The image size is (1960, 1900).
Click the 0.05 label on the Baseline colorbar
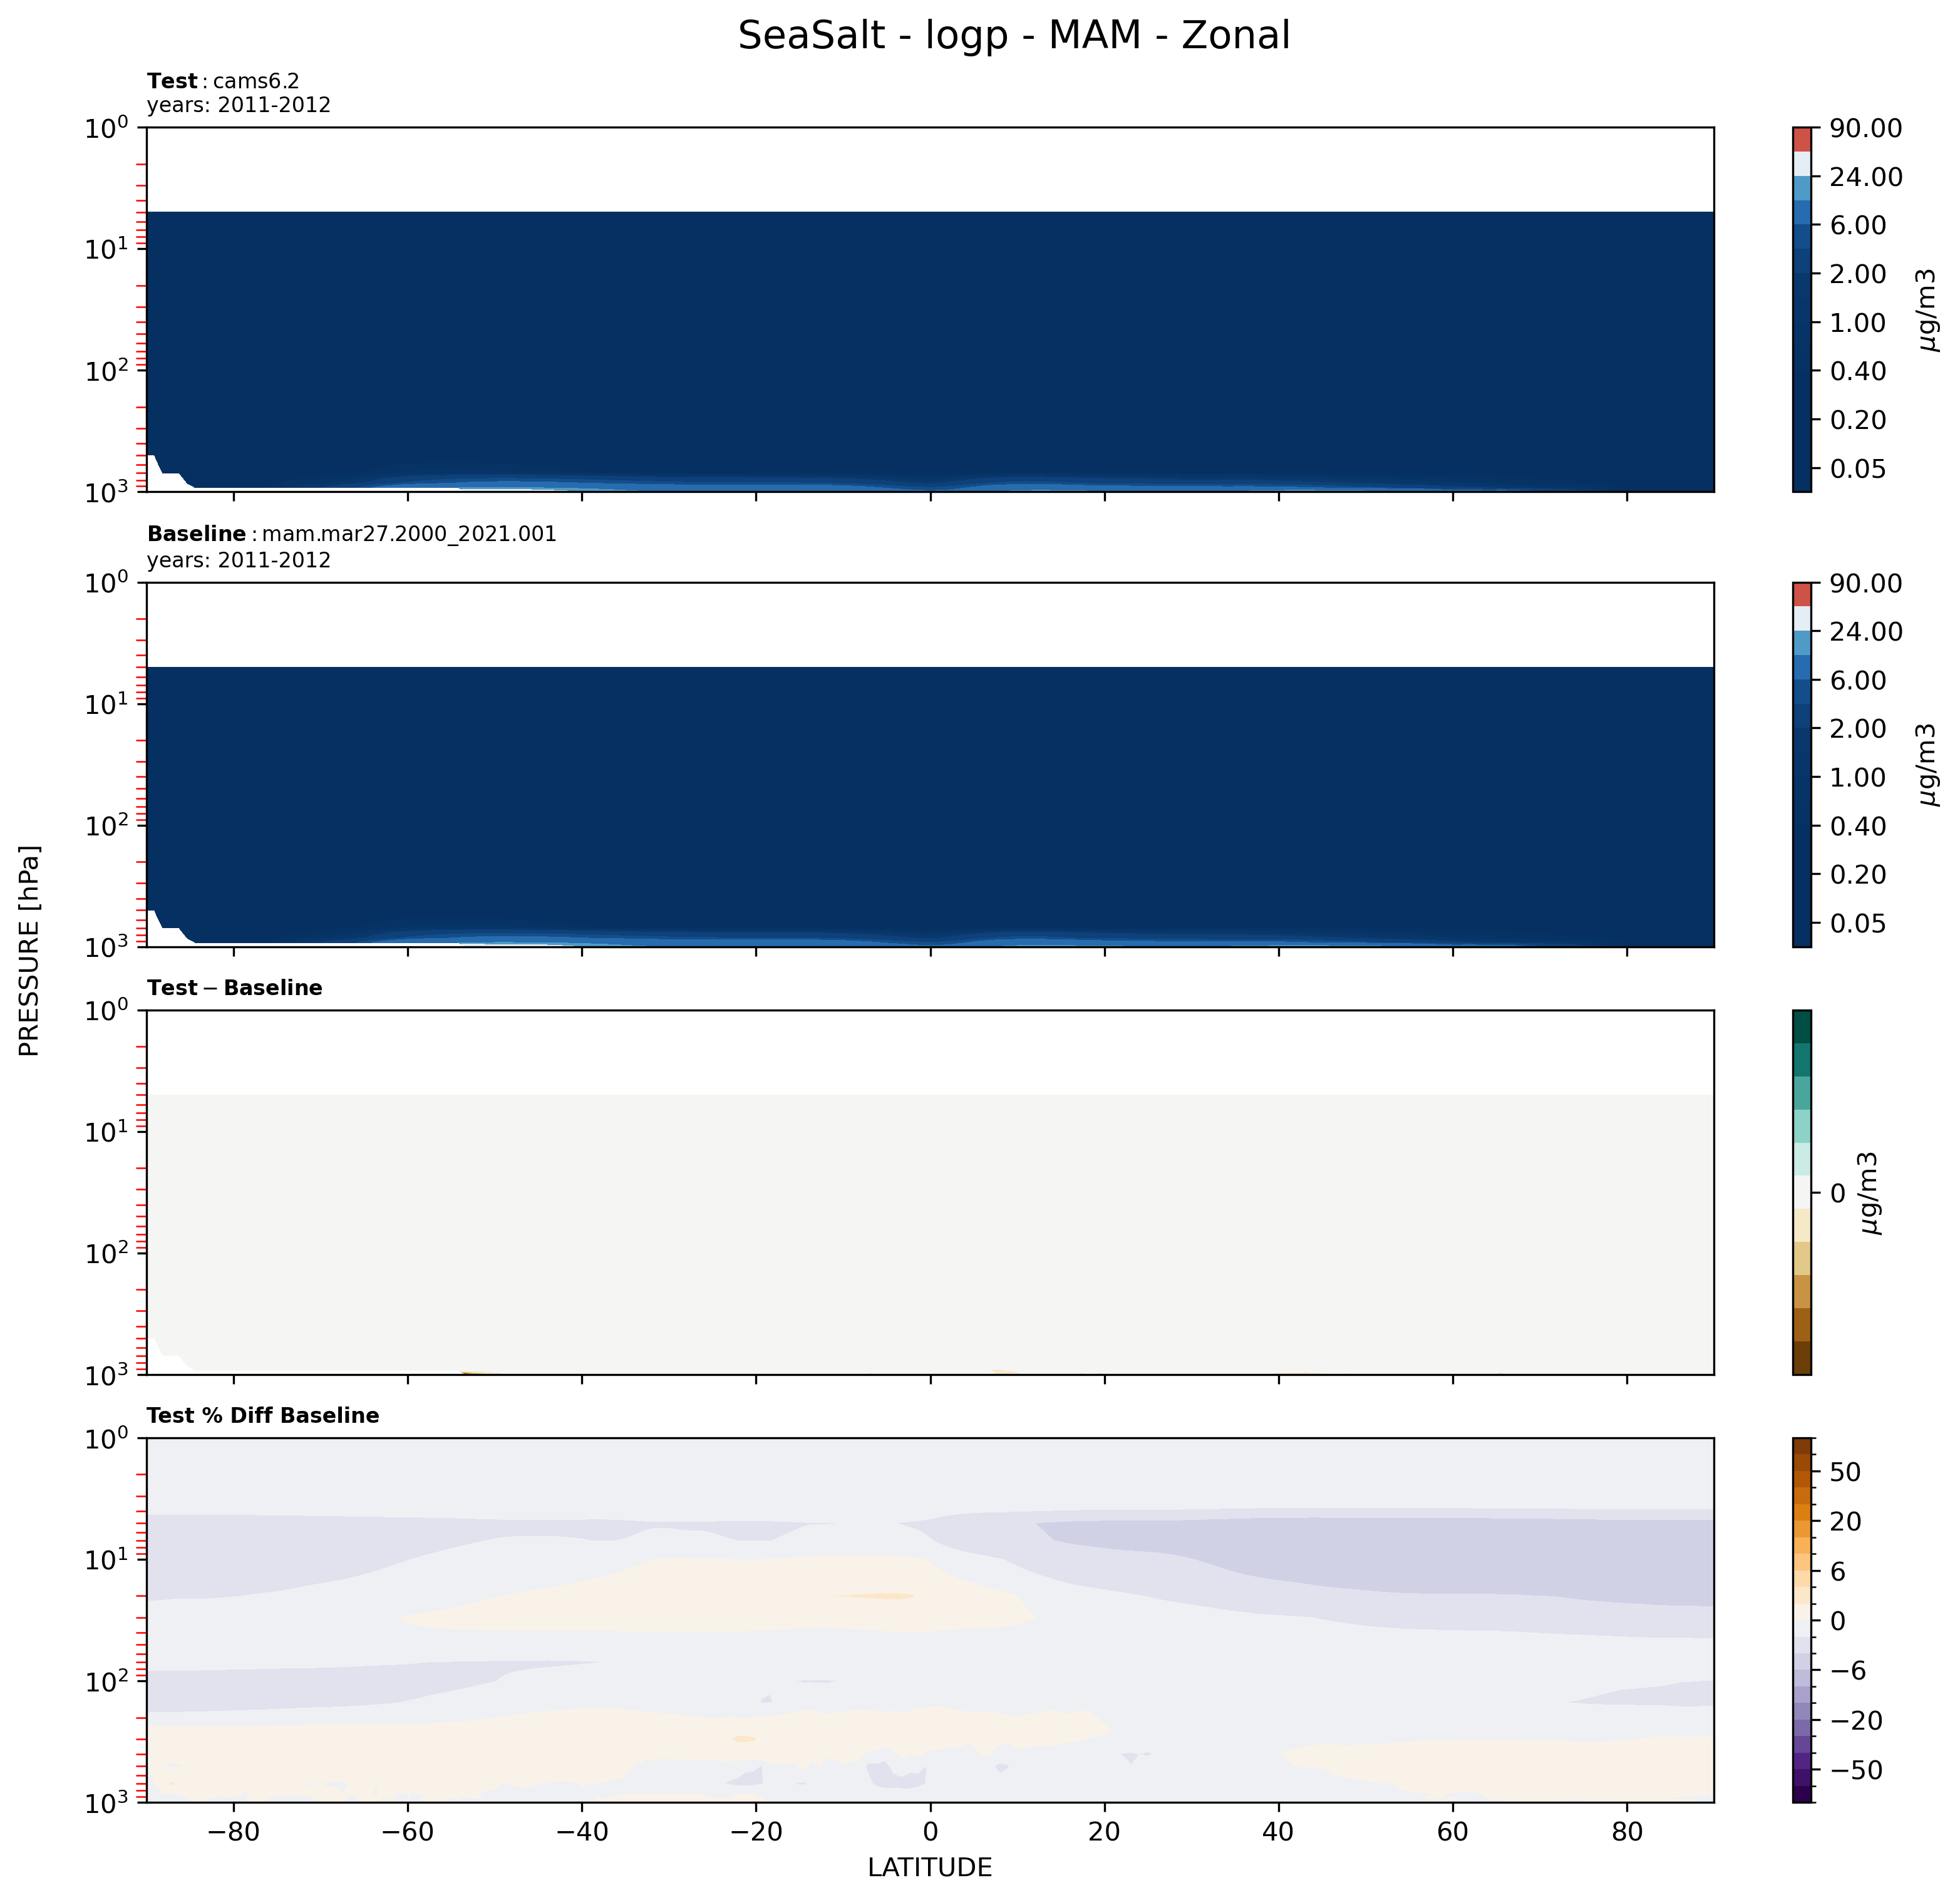point(1857,923)
